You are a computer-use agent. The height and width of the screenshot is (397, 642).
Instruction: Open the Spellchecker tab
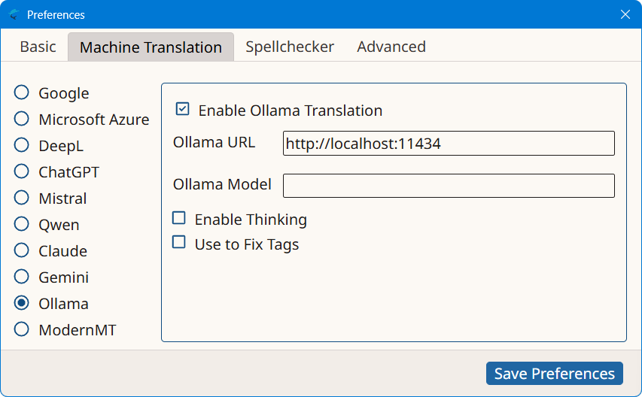(290, 47)
